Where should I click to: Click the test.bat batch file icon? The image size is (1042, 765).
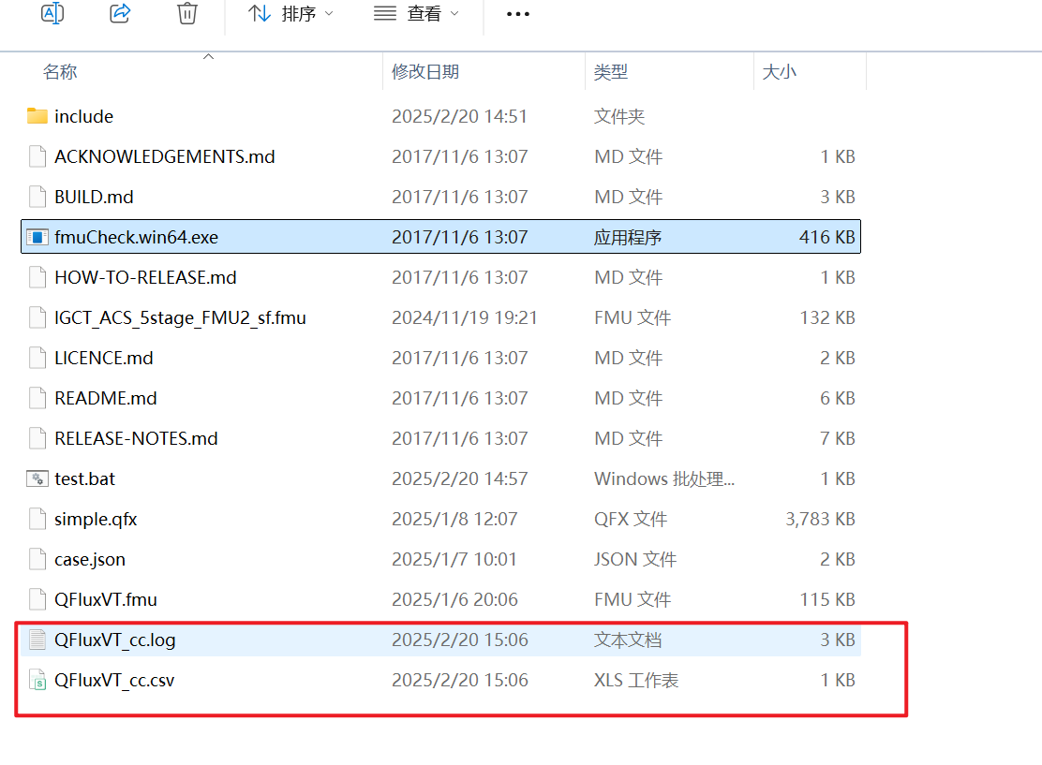tap(37, 478)
